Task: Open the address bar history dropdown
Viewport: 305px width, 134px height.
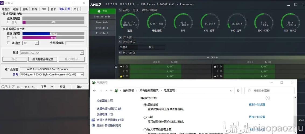Action: pyautogui.click(x=231, y=91)
